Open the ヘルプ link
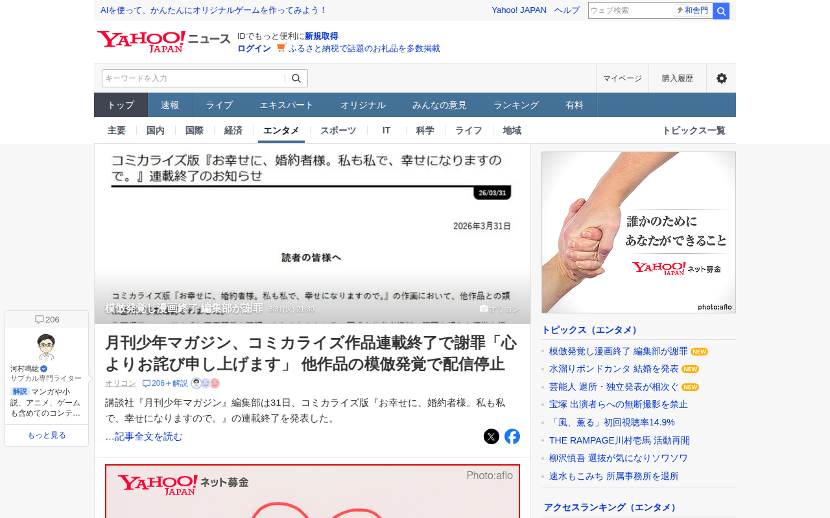Image resolution: width=830 pixels, height=518 pixels. tap(567, 10)
